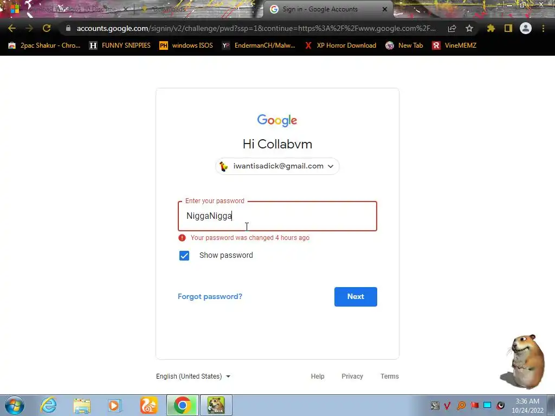Open the New Tab bookmark
The width and height of the screenshot is (555, 416).
[x=404, y=45]
